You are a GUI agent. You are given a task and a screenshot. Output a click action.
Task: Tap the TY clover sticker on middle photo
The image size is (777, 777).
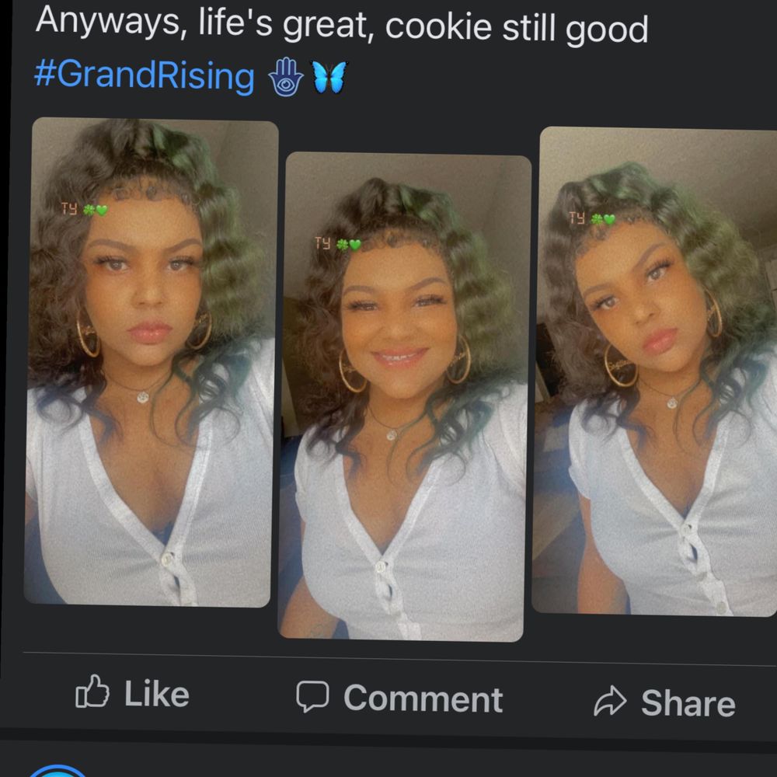[x=337, y=243]
